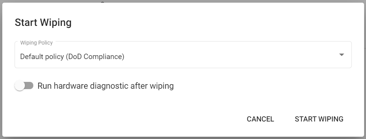Click the down triangle icon in policy field
The image size is (366, 139).
pyautogui.click(x=341, y=55)
